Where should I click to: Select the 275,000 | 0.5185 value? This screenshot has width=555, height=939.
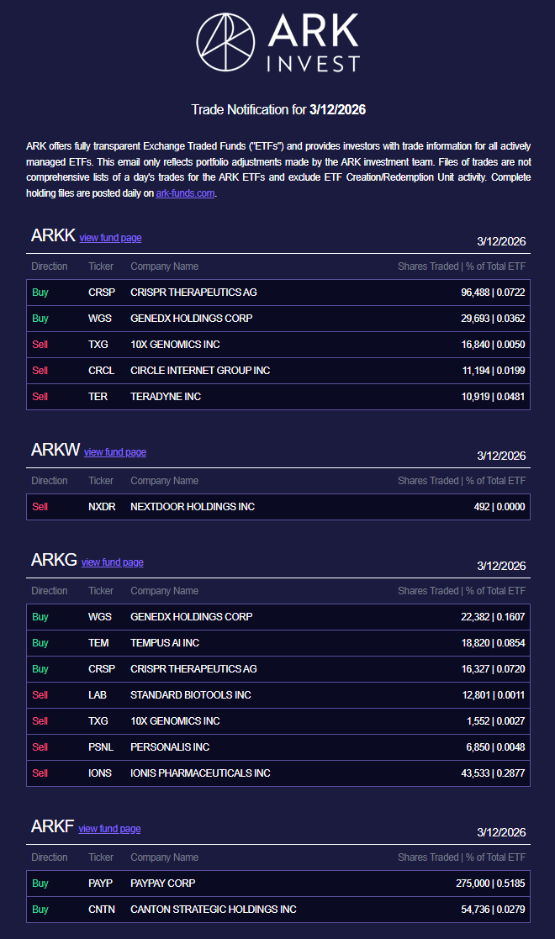click(x=490, y=884)
